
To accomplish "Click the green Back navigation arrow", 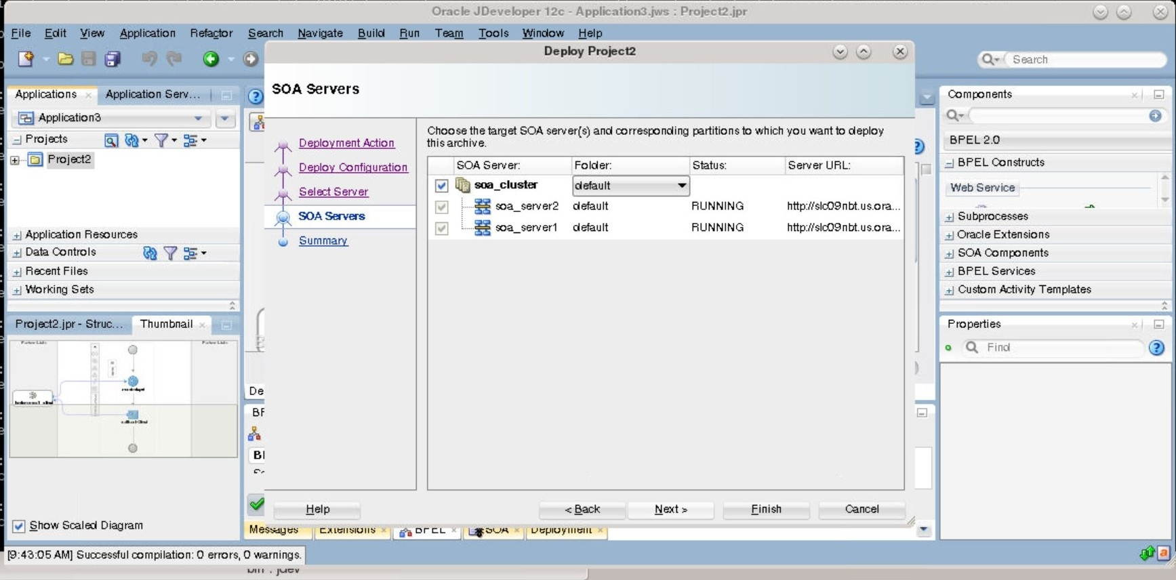I will tap(211, 59).
